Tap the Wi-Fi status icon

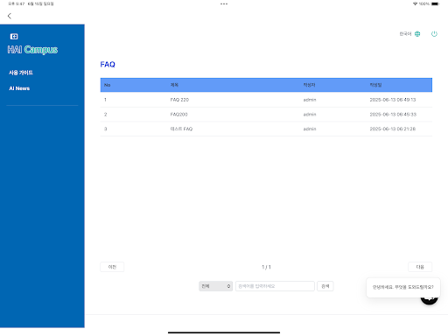tap(415, 3)
